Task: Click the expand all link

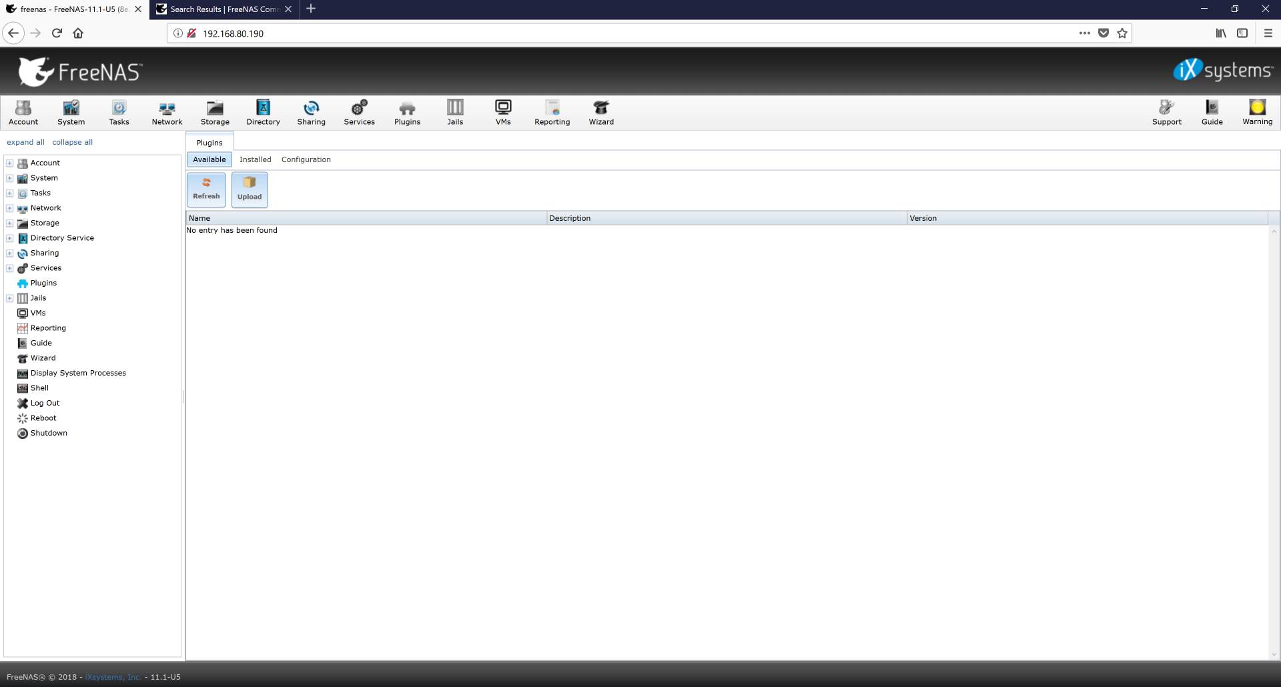Action: [25, 142]
